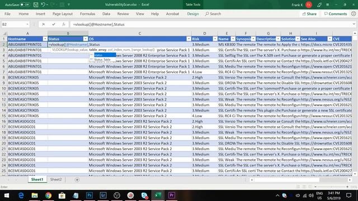Image resolution: width=358 pixels, height=201 pixels.
Task: Click the Share button
Action: click(309, 14)
